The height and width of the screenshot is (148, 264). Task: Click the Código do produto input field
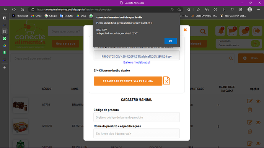point(137,117)
